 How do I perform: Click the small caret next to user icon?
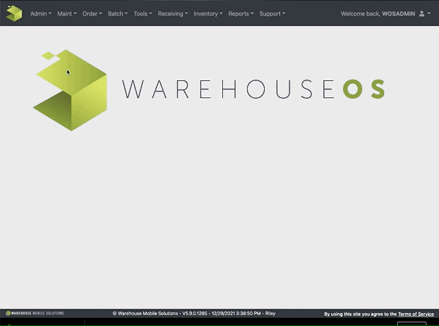431,14
